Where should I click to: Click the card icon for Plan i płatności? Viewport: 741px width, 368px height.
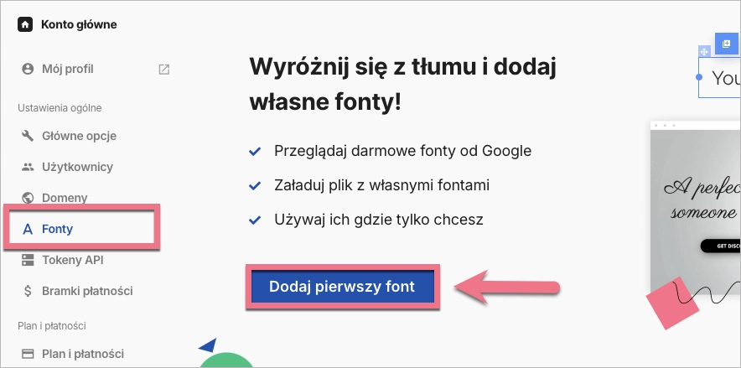(28, 354)
